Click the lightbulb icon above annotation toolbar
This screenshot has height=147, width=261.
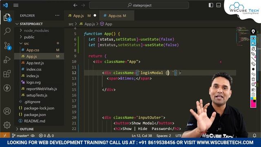[x=253, y=31]
